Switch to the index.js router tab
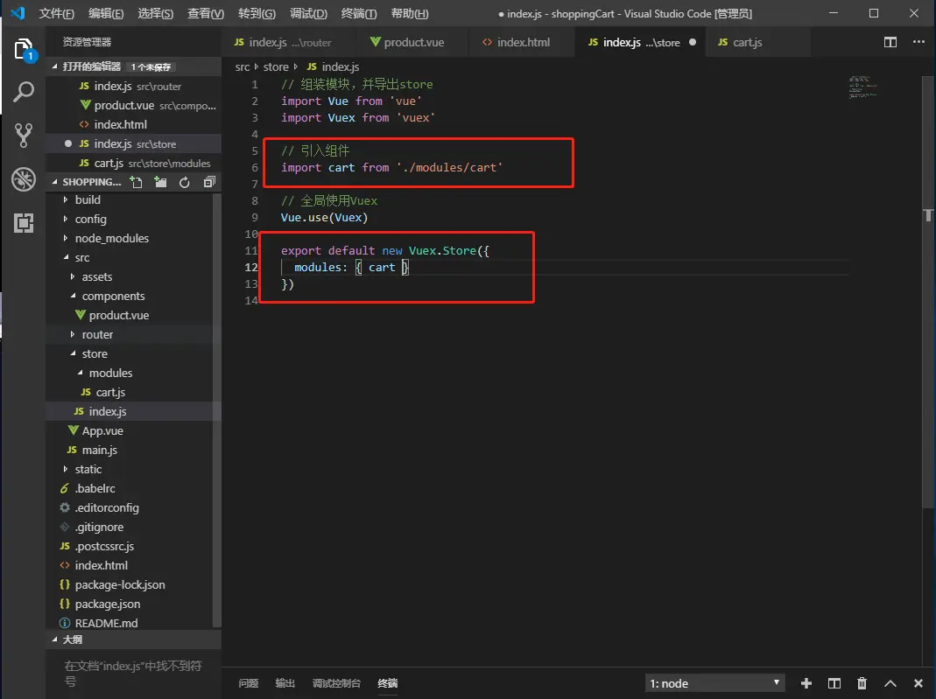Image resolution: width=936 pixels, height=699 pixels. pyautogui.click(x=288, y=42)
